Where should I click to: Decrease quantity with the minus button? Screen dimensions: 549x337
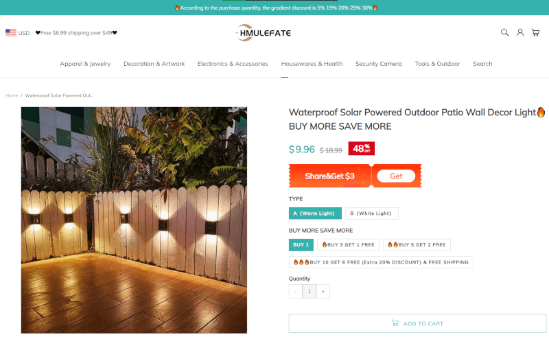(x=296, y=292)
